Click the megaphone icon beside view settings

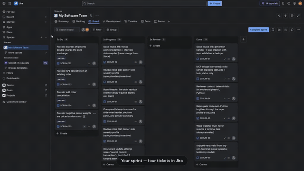[x=292, y=29]
